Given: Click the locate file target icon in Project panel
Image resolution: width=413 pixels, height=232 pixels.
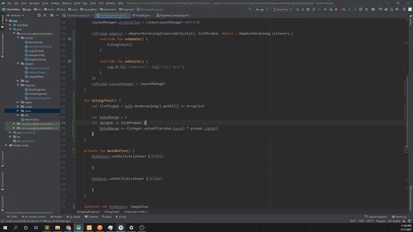Looking at the screenshot, I should tap(39, 15).
